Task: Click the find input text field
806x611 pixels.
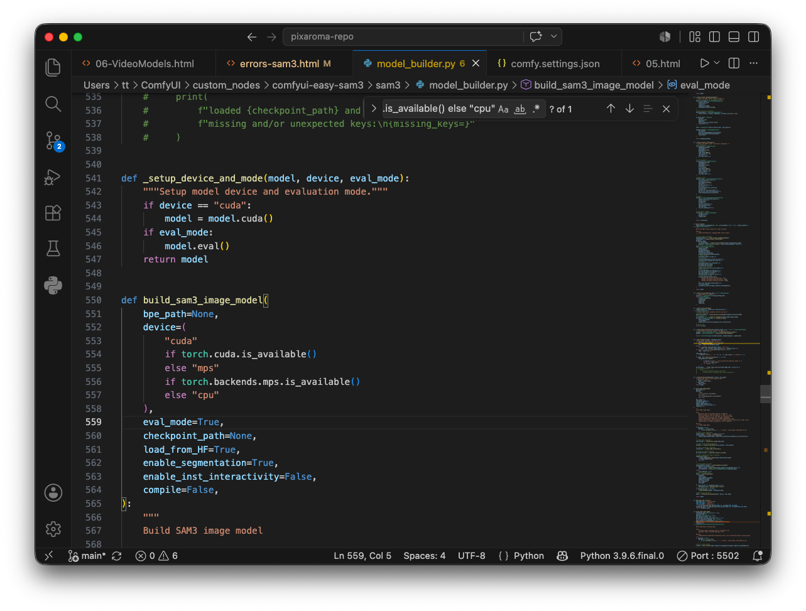Action: coord(438,109)
